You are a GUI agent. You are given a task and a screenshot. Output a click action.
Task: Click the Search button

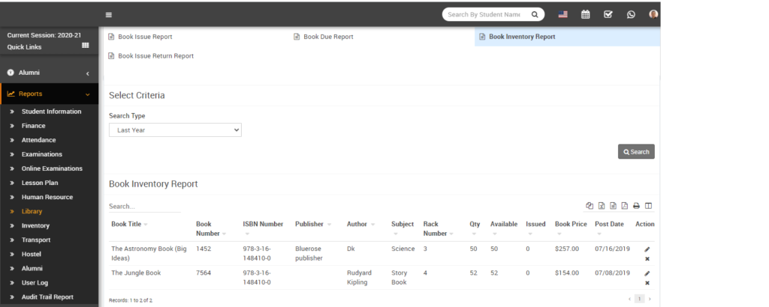coord(635,152)
